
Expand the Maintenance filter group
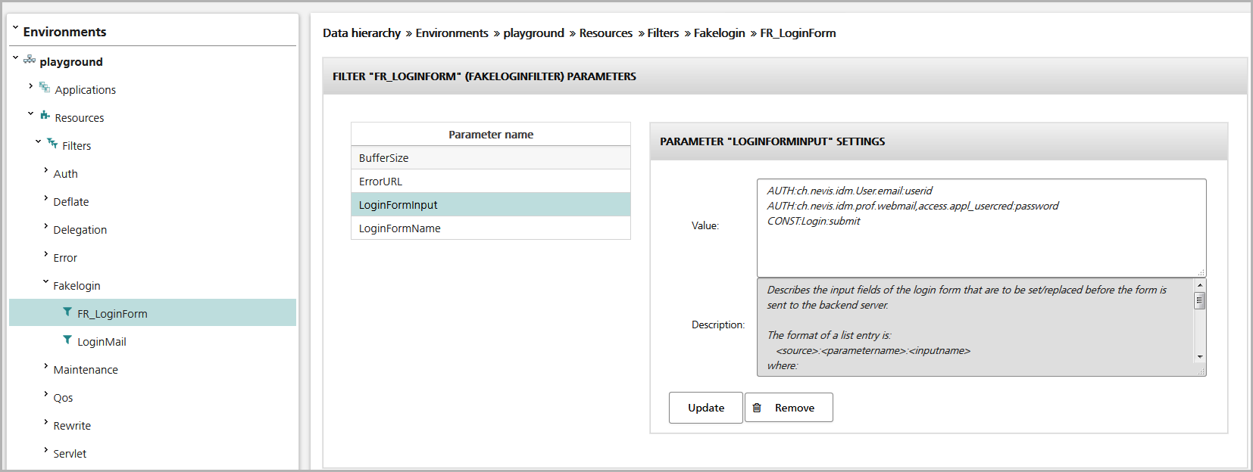pos(45,366)
